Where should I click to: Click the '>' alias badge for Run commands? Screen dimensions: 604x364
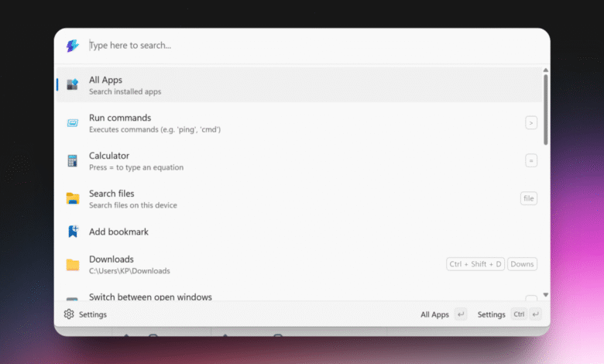pos(531,123)
